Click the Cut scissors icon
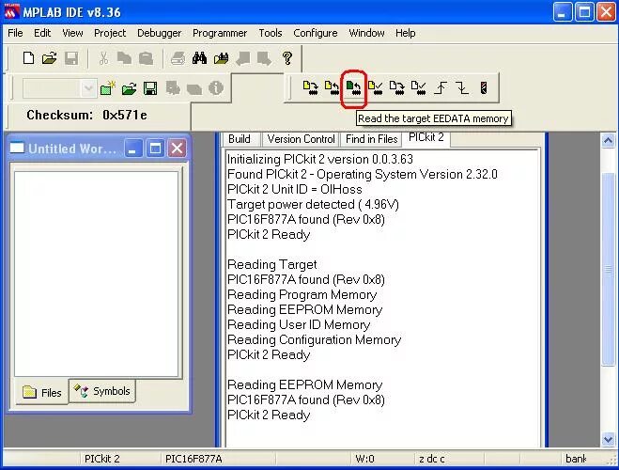Screen dimensions: 619x470 (x=103, y=58)
